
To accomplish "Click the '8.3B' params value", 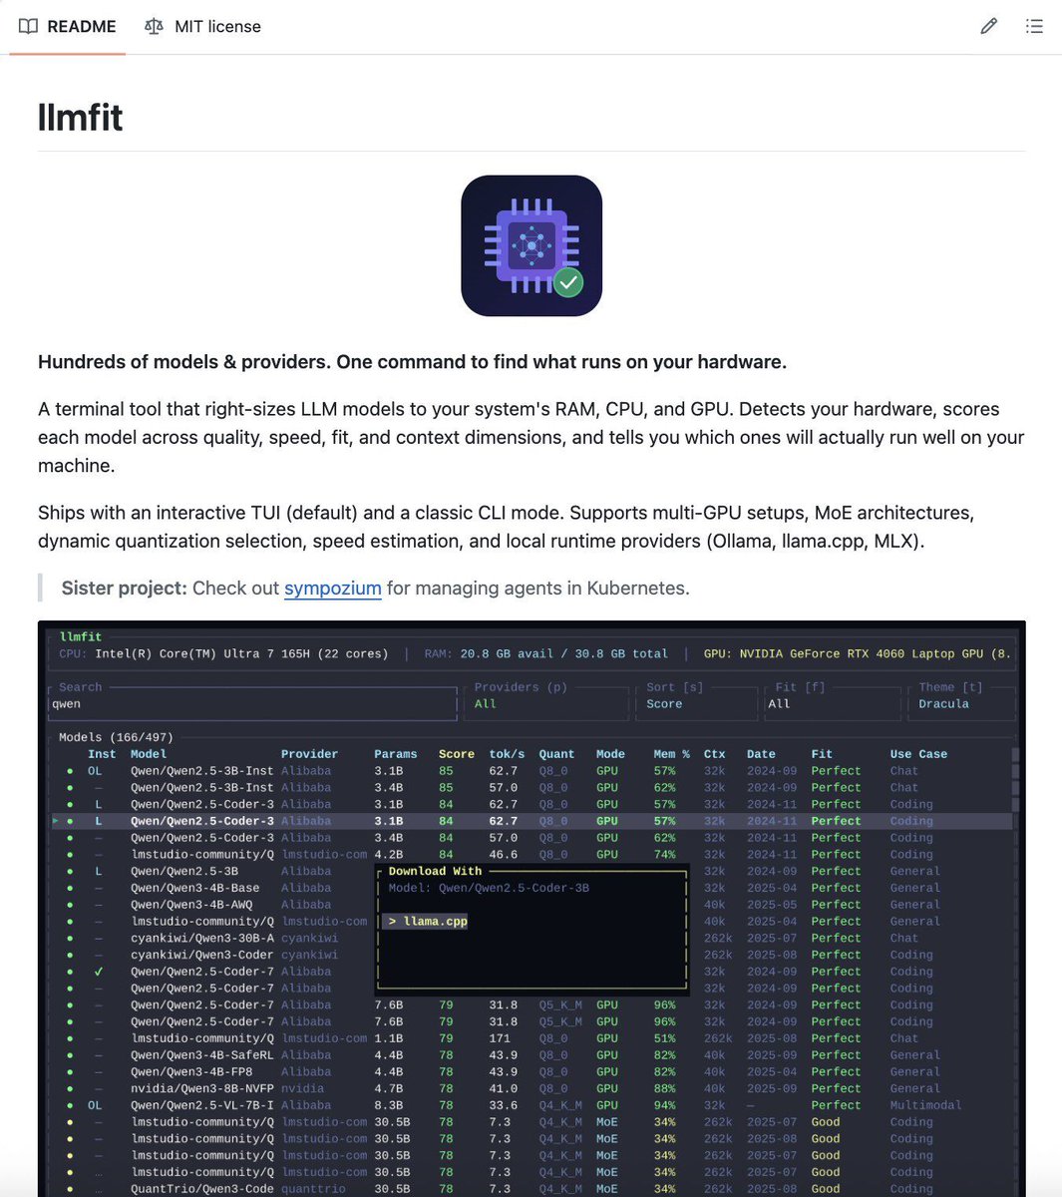I will (x=389, y=1105).
